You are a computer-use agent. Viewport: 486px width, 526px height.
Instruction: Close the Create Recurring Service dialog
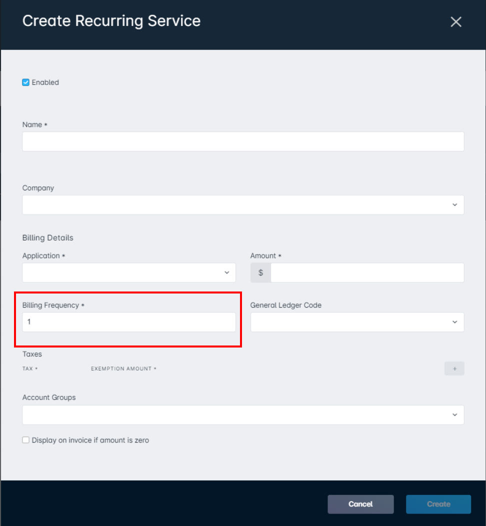coord(456,22)
